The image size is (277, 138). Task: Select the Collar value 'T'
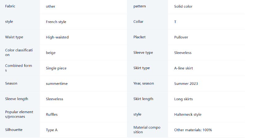[175, 22]
